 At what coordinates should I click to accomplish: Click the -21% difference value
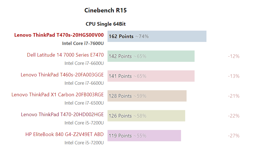[x=234, y=96]
